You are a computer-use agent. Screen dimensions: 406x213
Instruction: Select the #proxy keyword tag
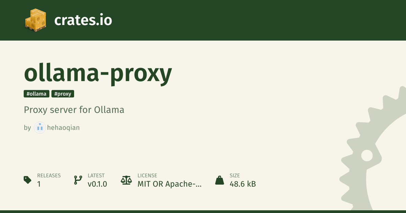[63, 94]
